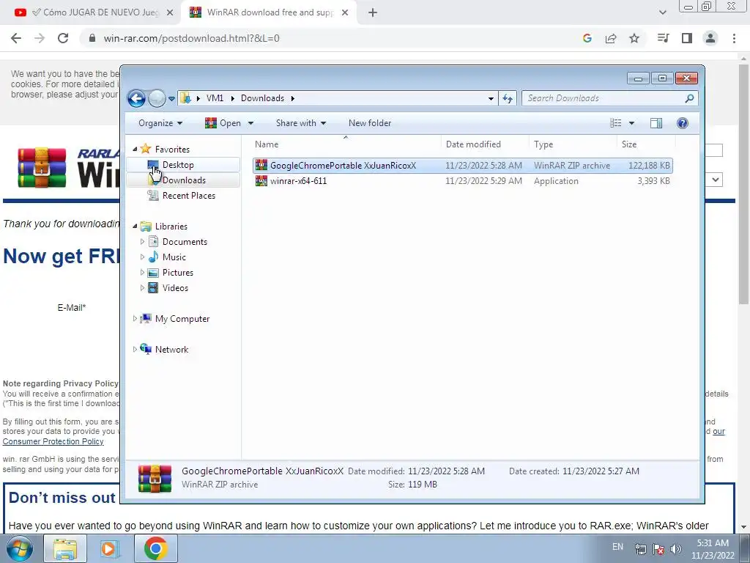Close the WinRAR download tab
The width and height of the screenshot is (750, 563).
(x=345, y=13)
